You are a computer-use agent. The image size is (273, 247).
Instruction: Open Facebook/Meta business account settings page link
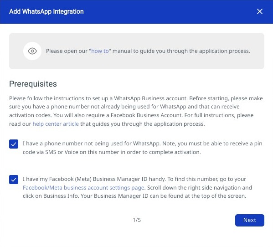point(83,188)
